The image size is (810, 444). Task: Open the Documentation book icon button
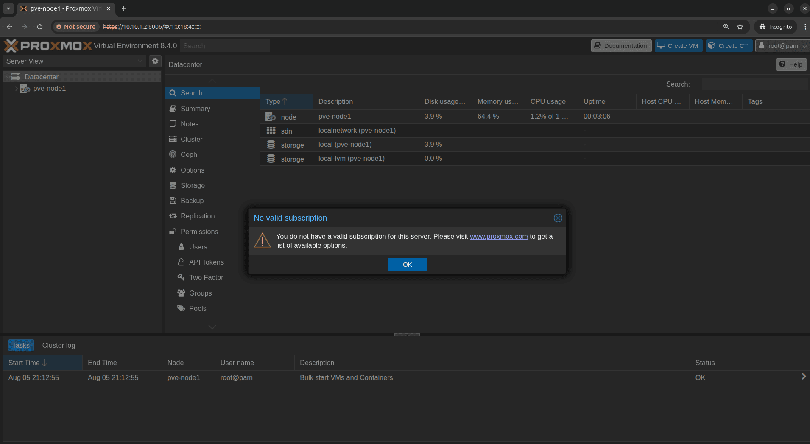coord(597,46)
